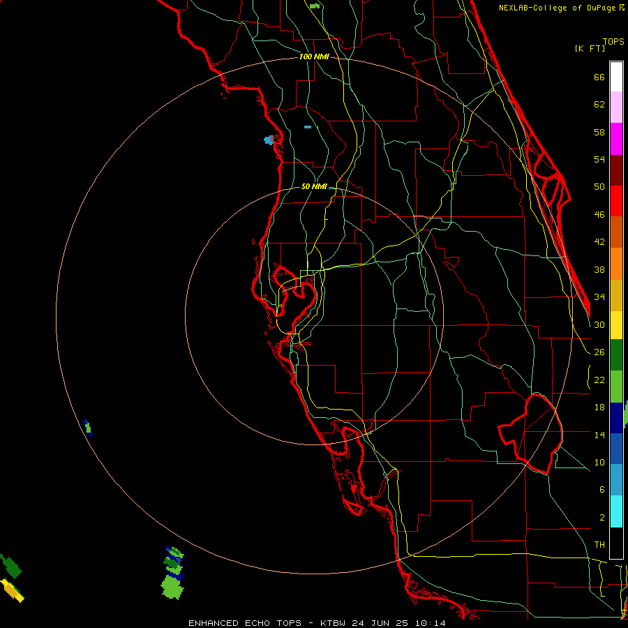The image size is (628, 628).
Task: Click the TH threshold legend label
Action: pos(599,545)
